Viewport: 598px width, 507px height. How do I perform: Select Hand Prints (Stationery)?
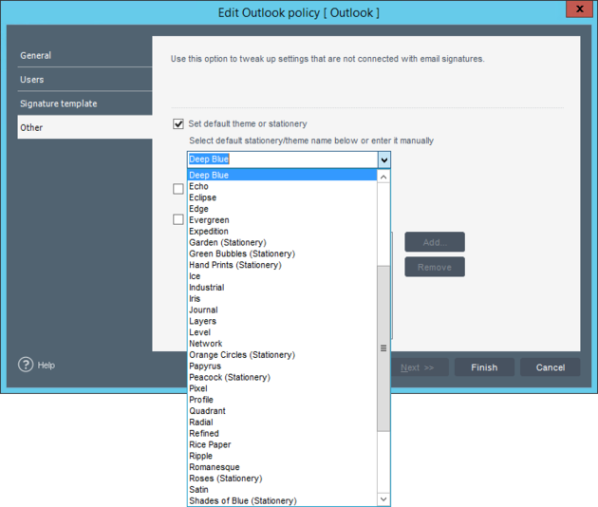pos(282,265)
